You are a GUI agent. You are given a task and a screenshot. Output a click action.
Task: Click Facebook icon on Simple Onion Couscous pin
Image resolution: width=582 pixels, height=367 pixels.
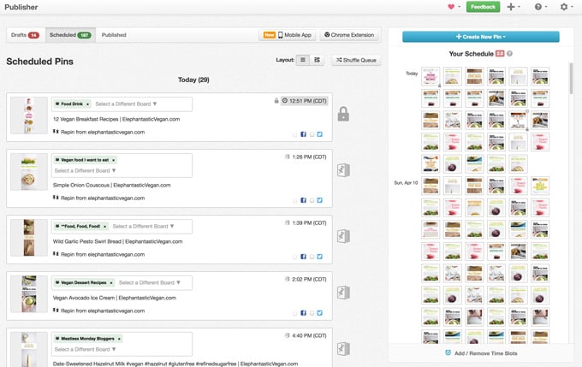pos(303,200)
